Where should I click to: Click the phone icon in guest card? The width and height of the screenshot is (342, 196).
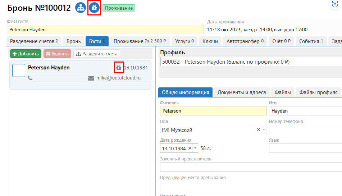tap(30, 78)
